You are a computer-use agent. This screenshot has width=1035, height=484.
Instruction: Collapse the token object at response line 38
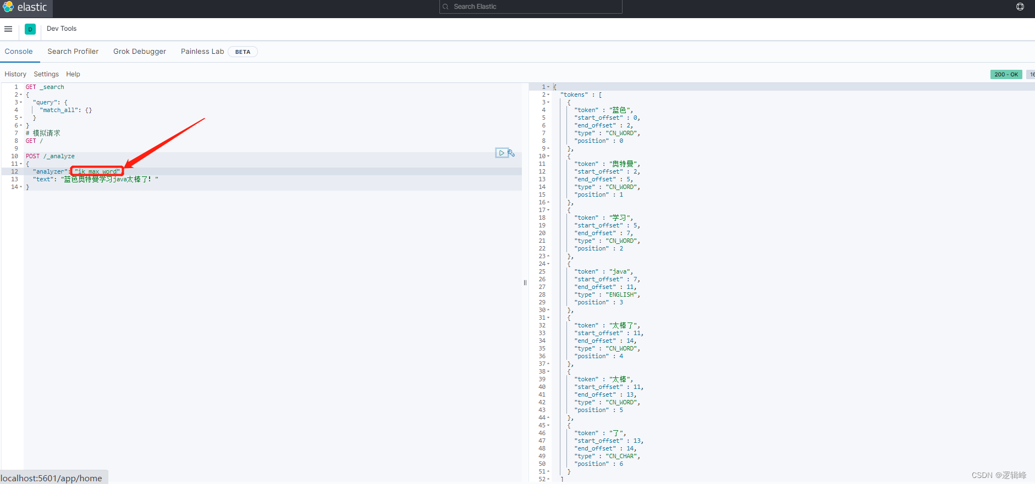click(x=548, y=371)
